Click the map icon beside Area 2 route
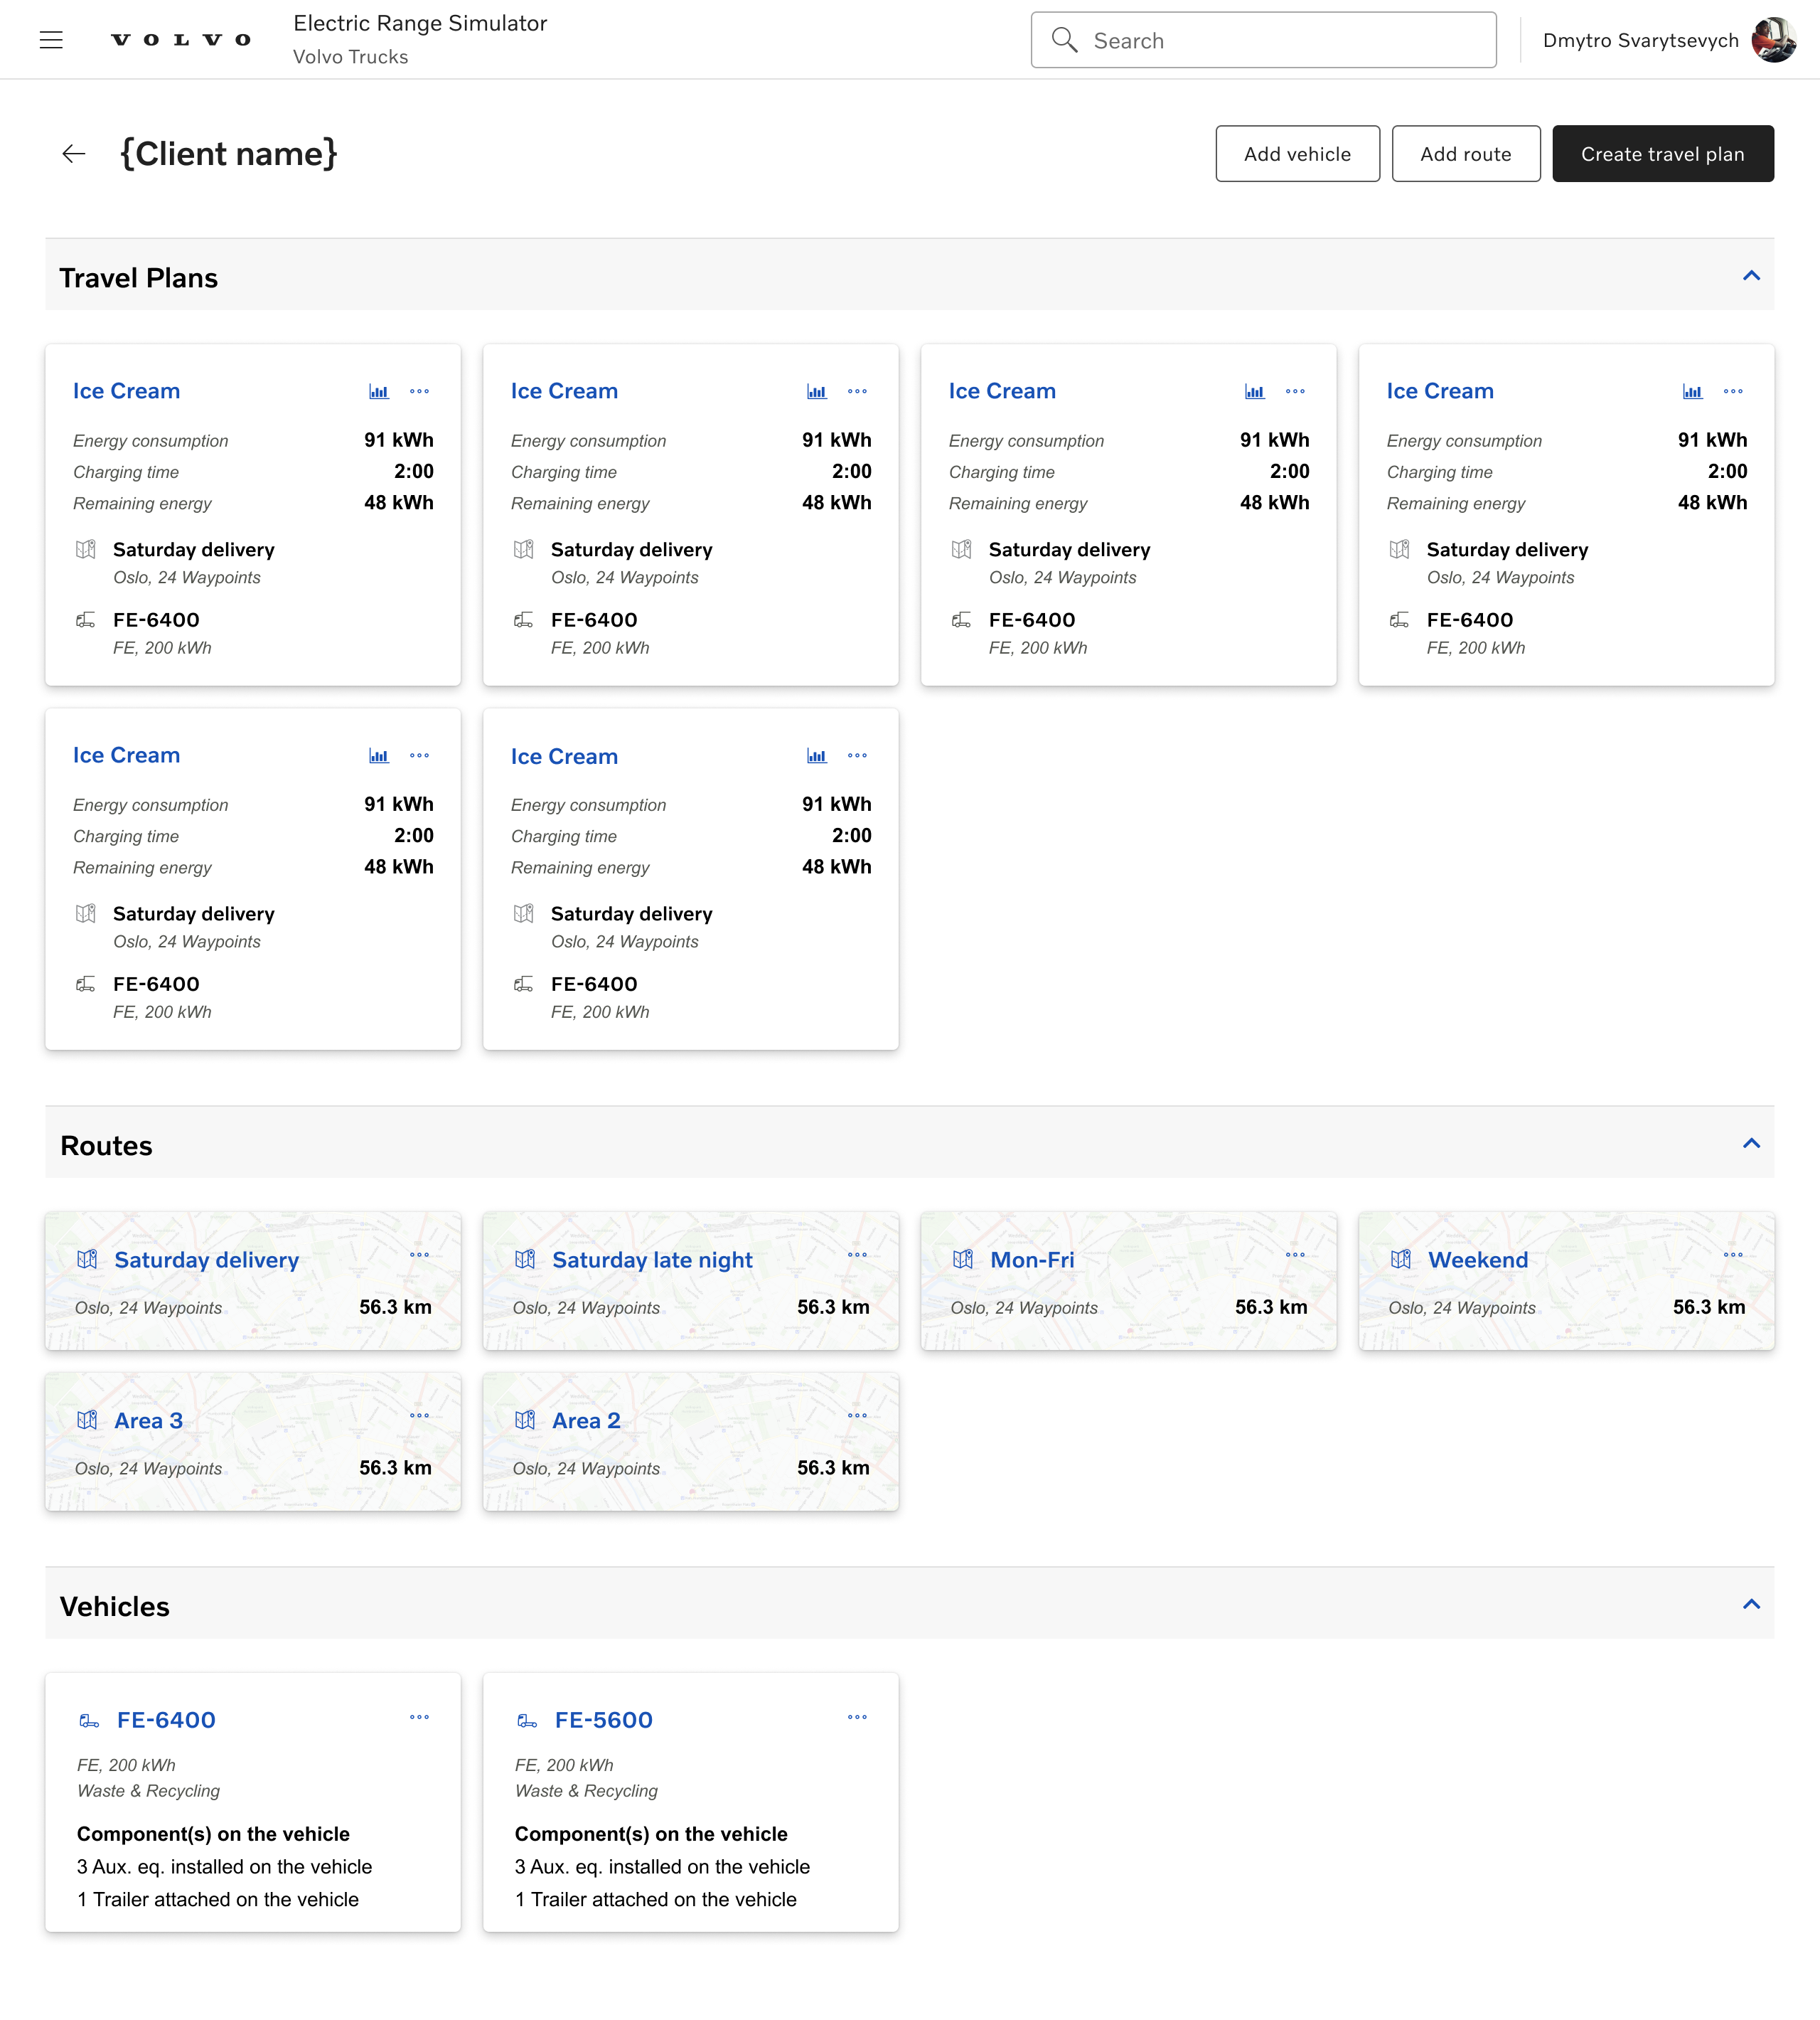Viewport: 1820px width, 2020px height. [x=525, y=1420]
